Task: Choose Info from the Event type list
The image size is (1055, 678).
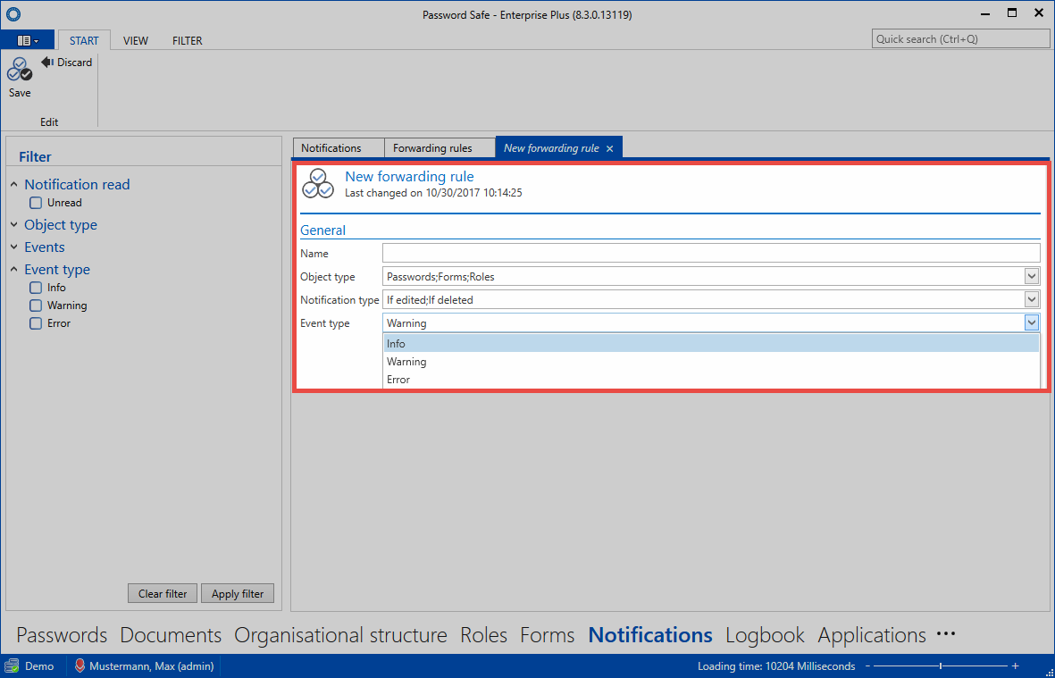Action: 711,344
